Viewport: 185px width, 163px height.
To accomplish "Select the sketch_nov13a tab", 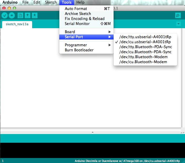I will (x=17, y=24).
